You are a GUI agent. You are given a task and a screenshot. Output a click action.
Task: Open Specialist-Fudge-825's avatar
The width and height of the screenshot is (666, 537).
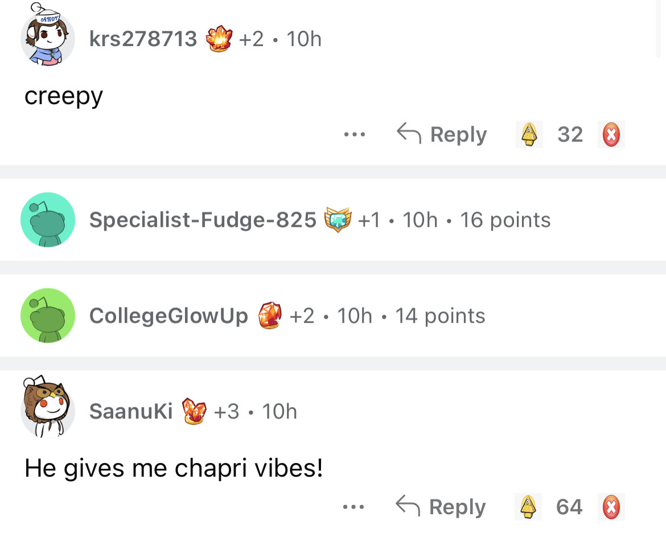tap(48, 220)
